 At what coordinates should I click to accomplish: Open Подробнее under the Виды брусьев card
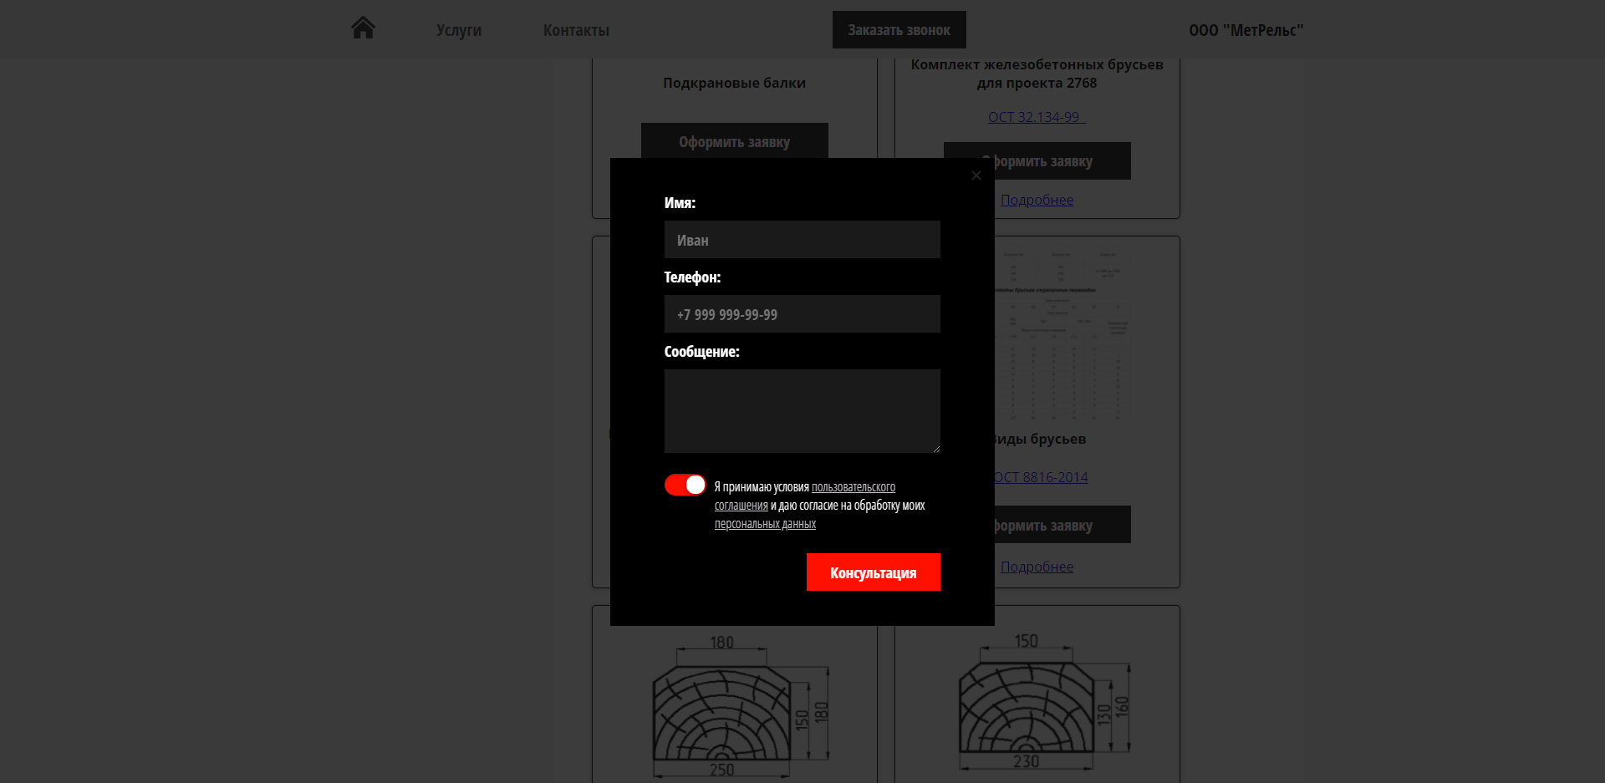coord(1037,567)
